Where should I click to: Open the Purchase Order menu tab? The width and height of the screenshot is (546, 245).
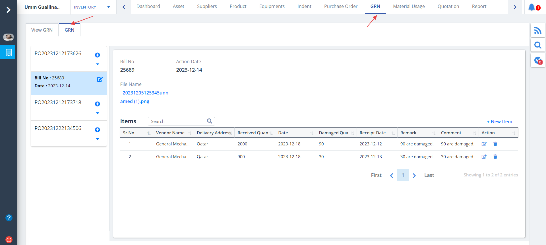tap(340, 7)
